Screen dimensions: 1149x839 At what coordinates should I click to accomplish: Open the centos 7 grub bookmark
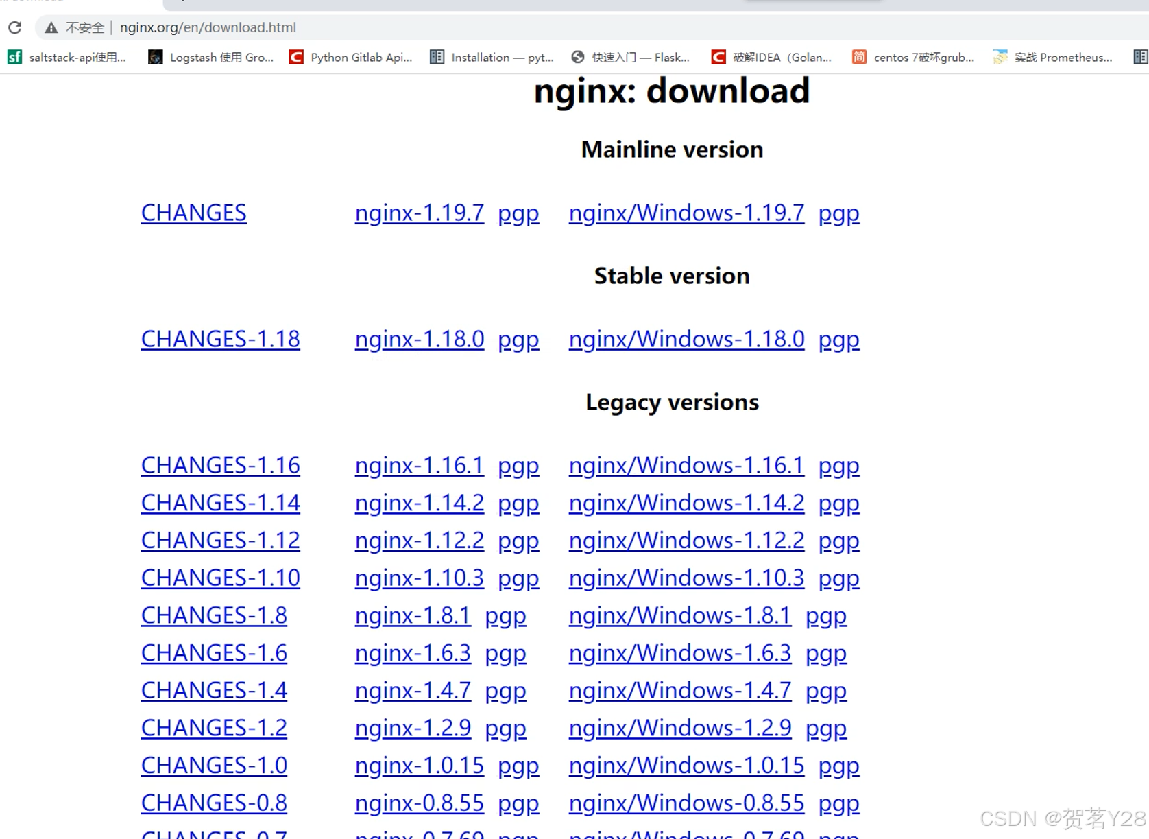913,58
